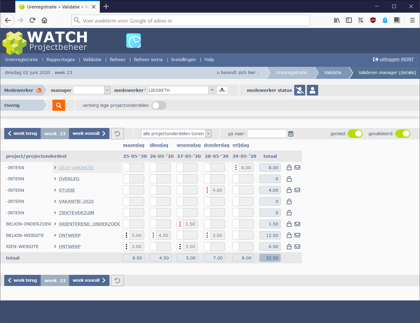Click the uitloggen REINT link
The image size is (420, 323).
pos(393,59)
